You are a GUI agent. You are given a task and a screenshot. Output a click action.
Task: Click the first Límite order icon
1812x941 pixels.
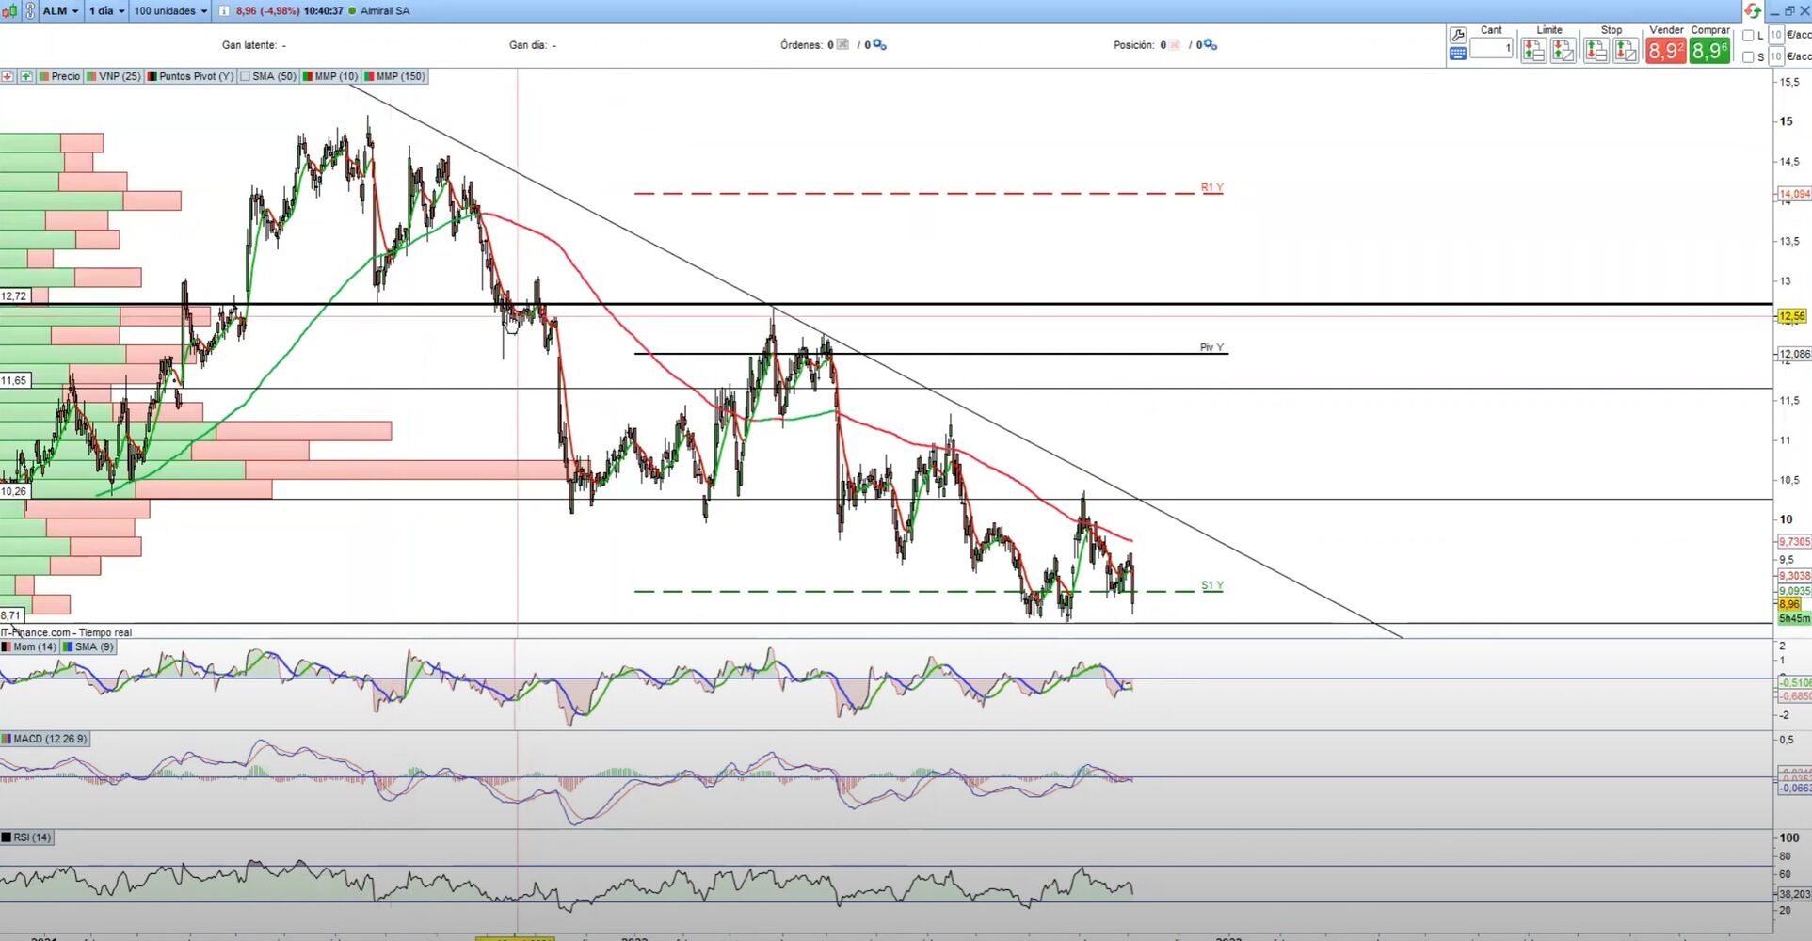(1533, 51)
